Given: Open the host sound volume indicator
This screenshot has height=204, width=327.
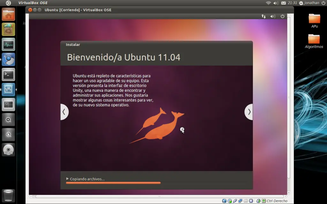Looking at the screenshot, I should pos(276,3).
